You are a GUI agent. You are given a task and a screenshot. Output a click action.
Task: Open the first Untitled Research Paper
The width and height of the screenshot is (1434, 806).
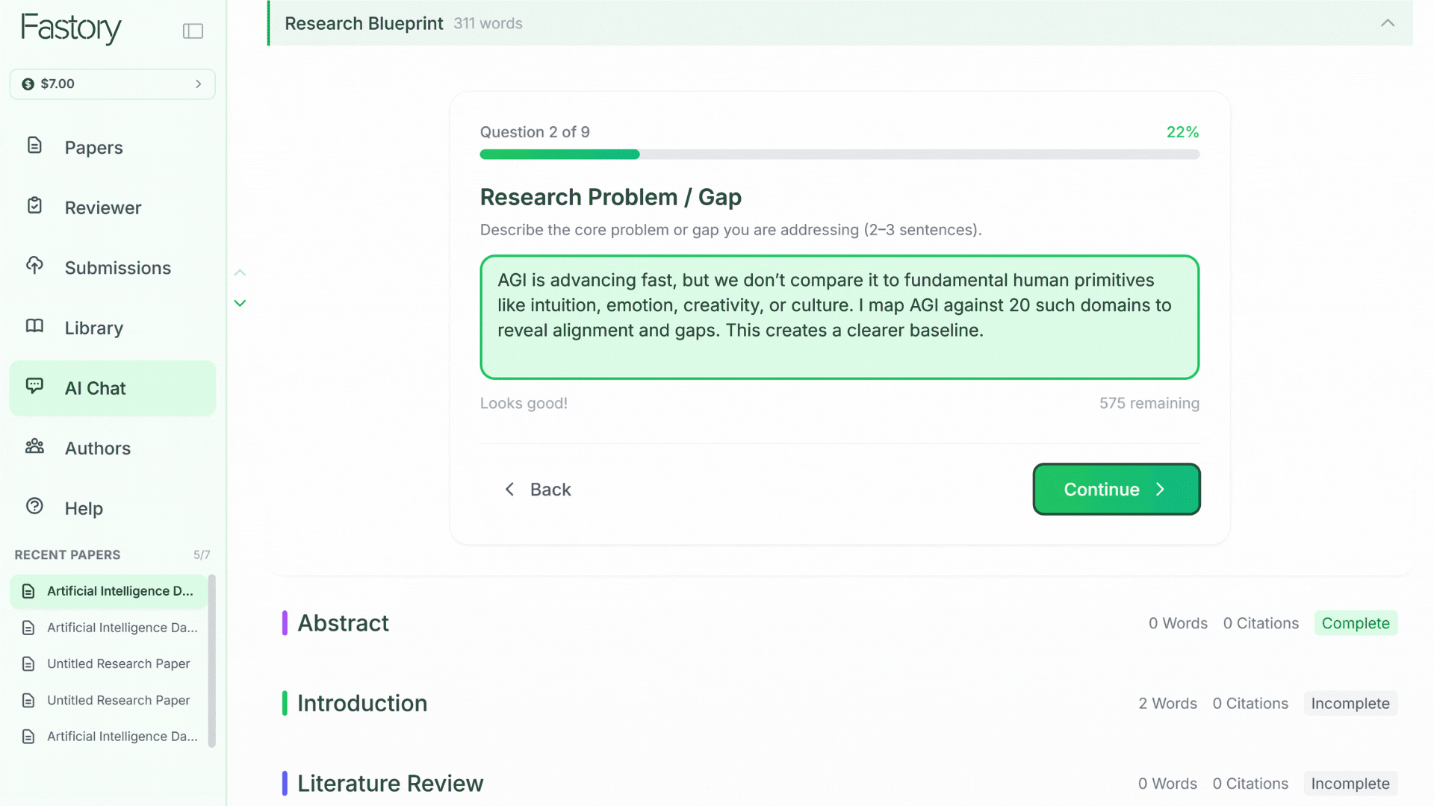click(x=118, y=663)
